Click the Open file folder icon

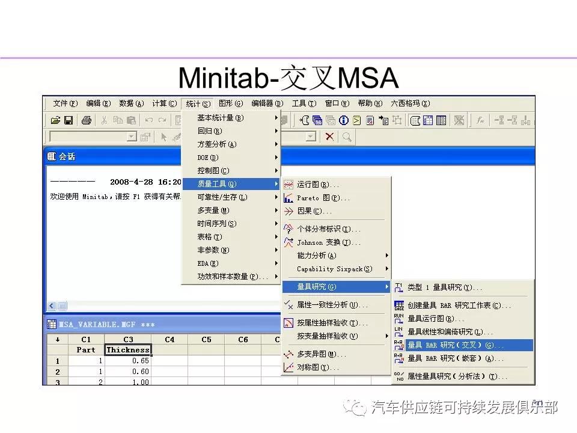pos(55,120)
